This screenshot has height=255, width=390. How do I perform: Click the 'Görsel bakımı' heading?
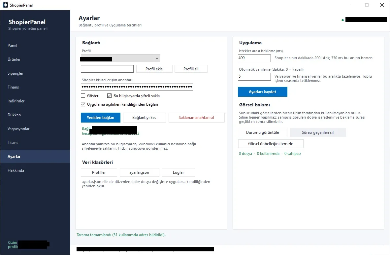[254, 105]
